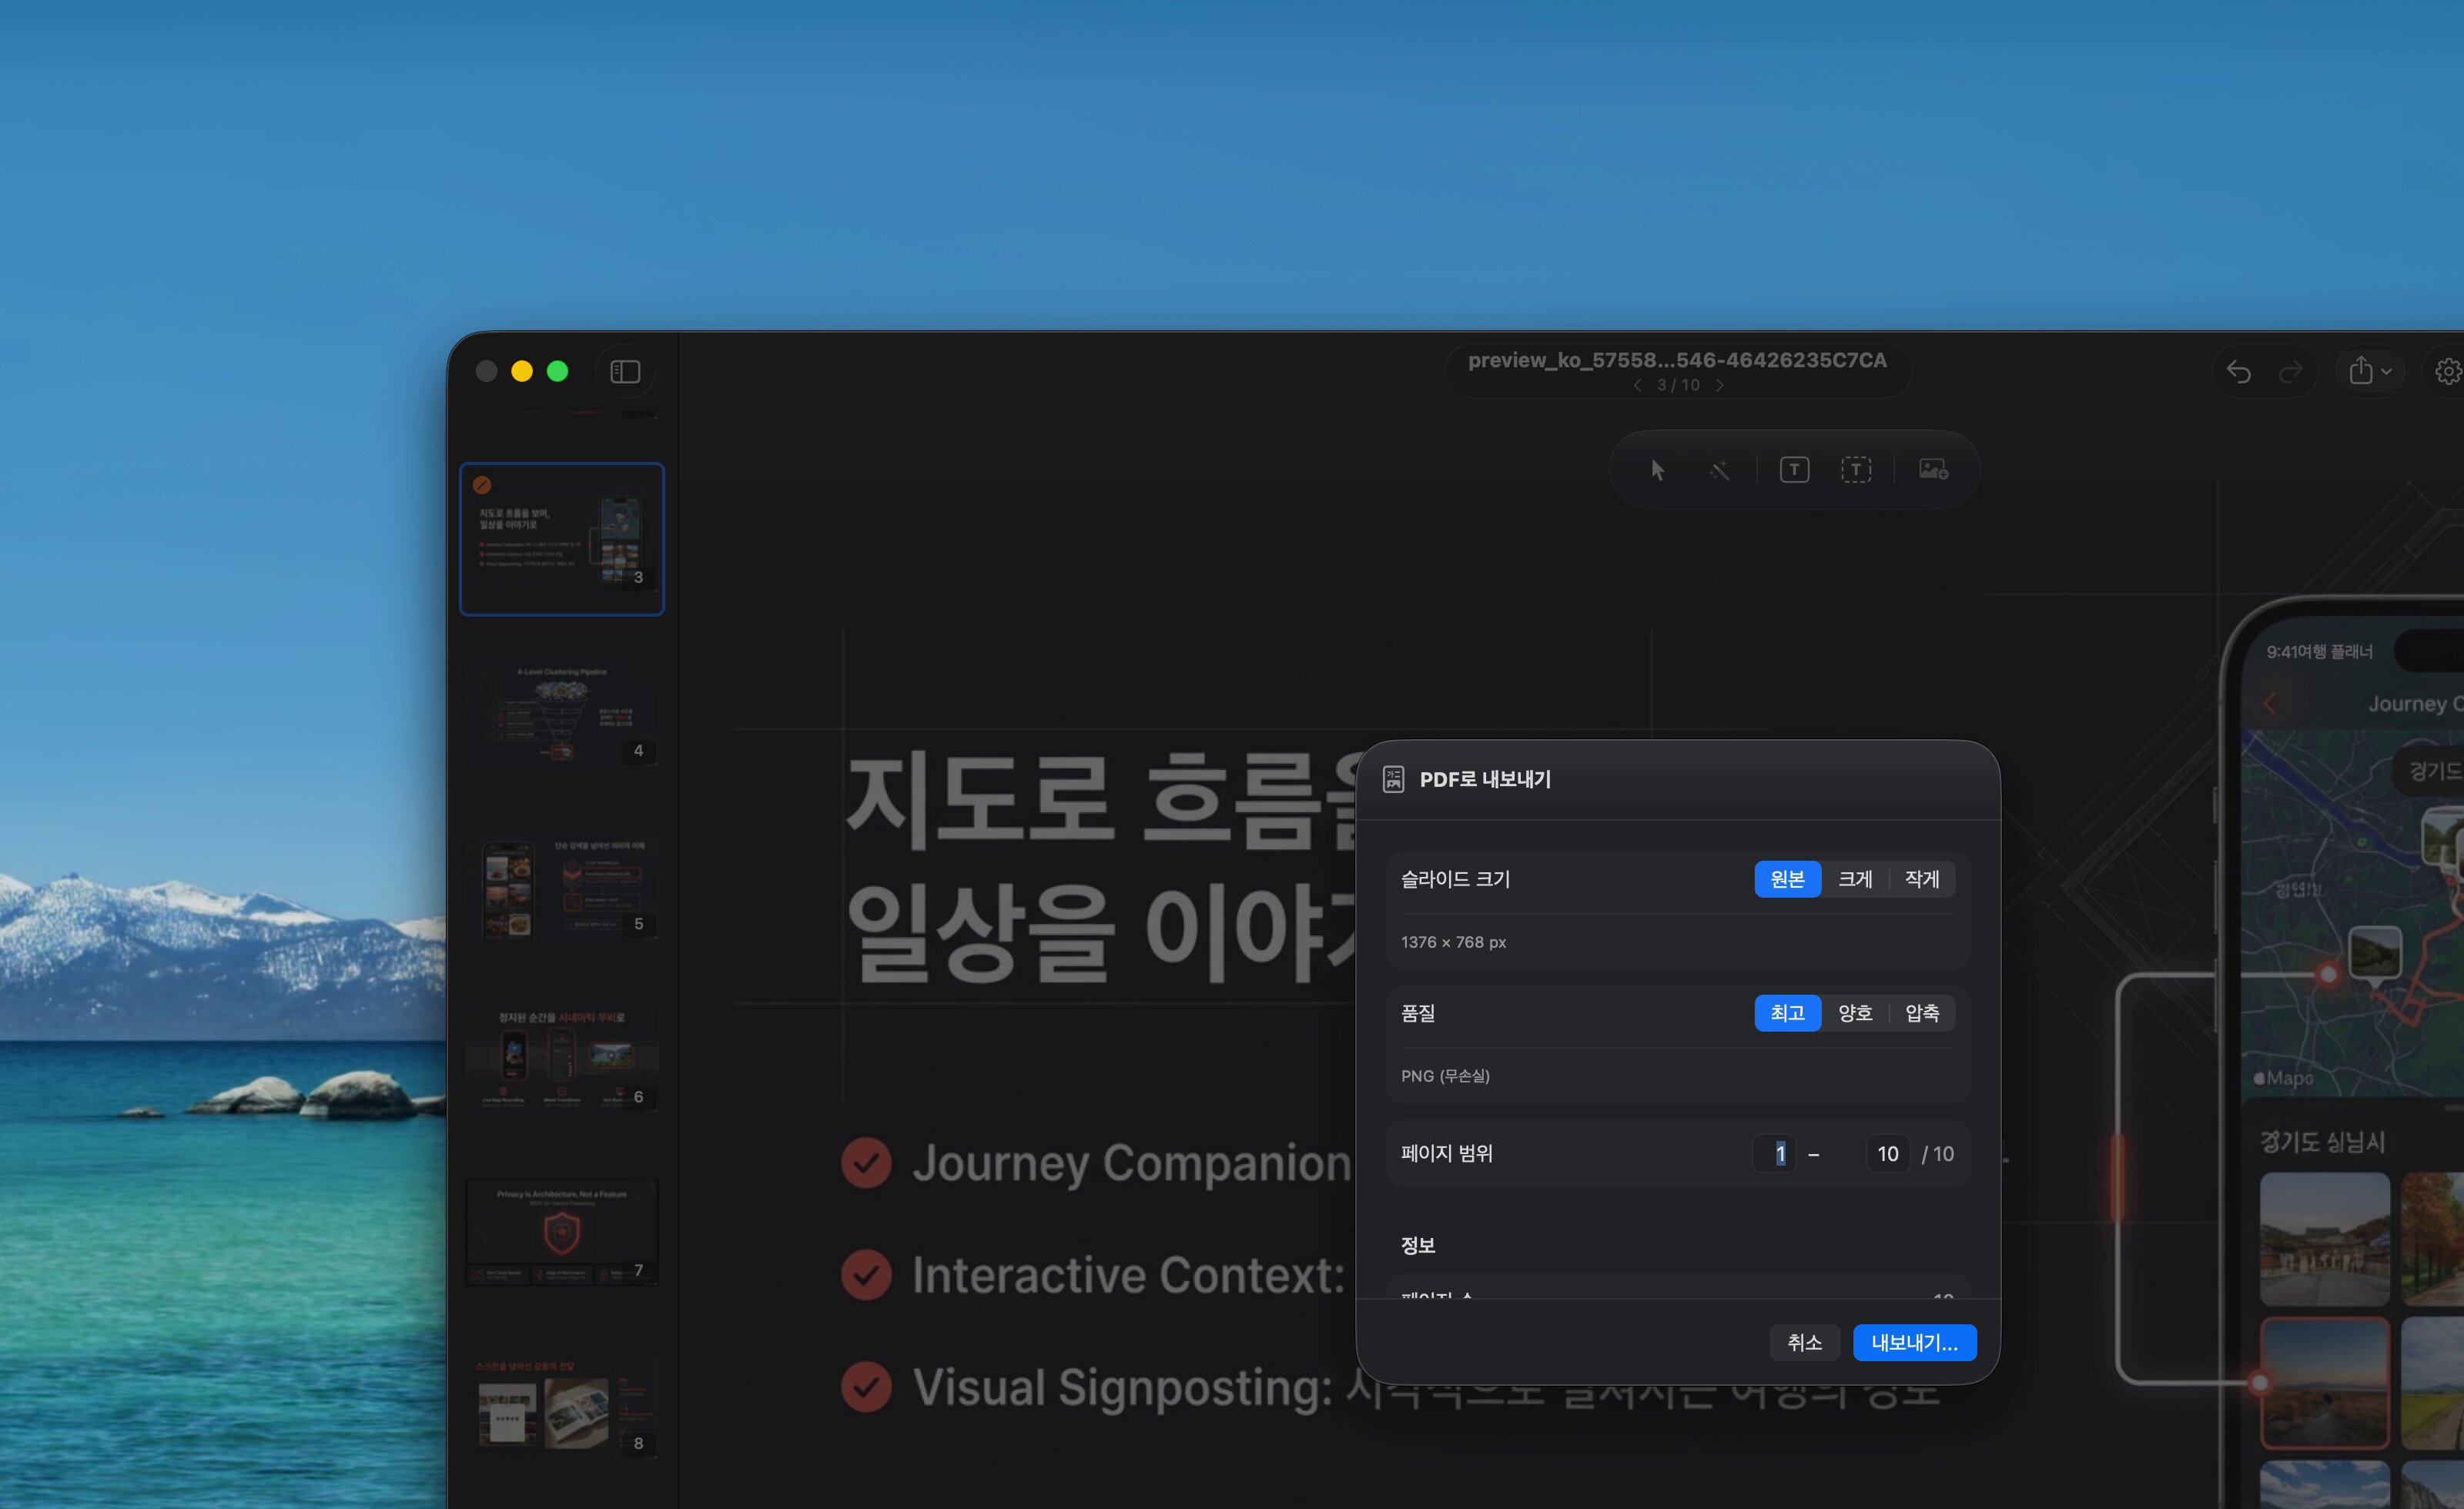Select slide 6 thumbnail
This screenshot has width=2464, height=1509.
(x=562, y=1058)
